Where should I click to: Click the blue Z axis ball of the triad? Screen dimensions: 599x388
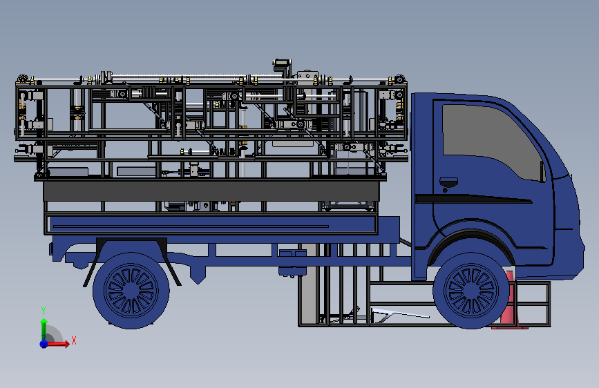point(44,344)
